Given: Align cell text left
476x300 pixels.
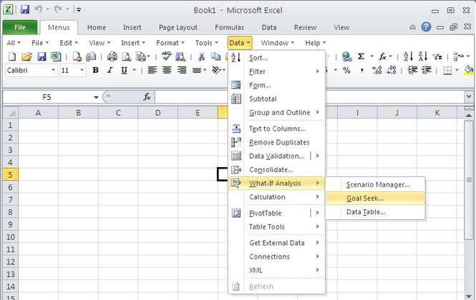Looking at the screenshot, I should [x=152, y=70].
